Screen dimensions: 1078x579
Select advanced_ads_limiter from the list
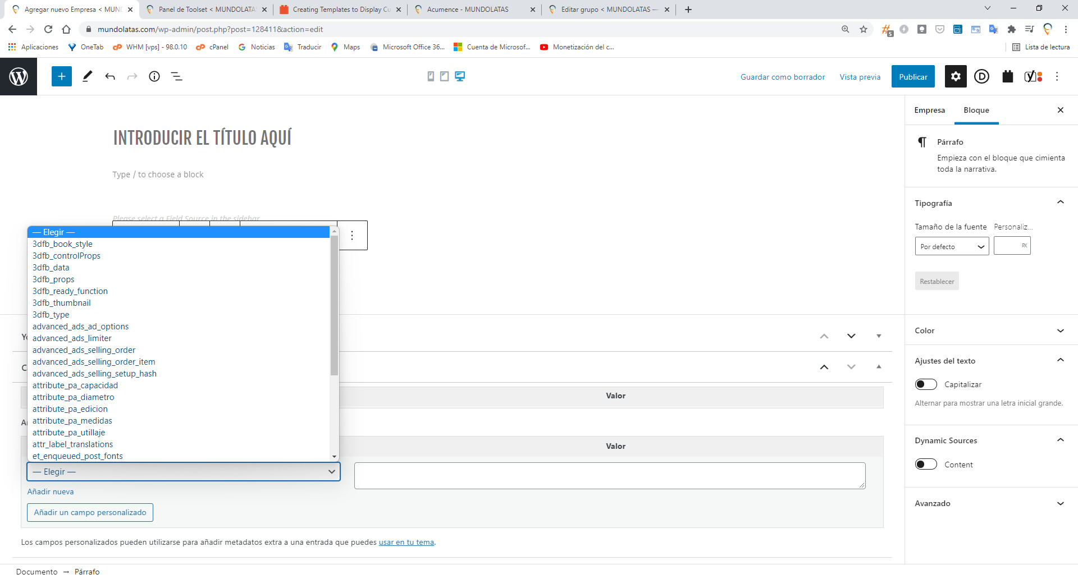pos(72,338)
